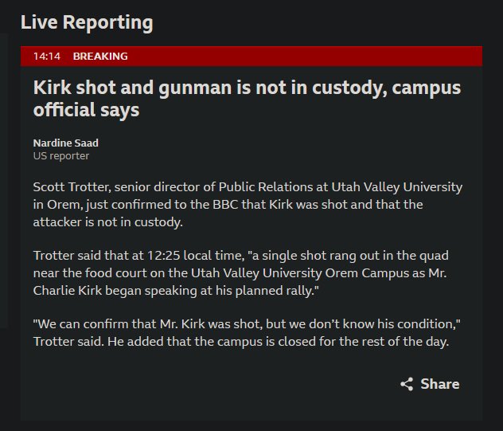Click the red BREAKING label

click(100, 57)
